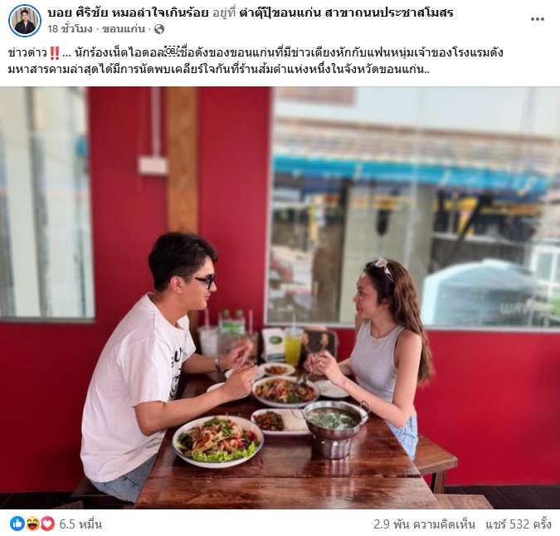The height and width of the screenshot is (536, 560).
Task: Click the ขอนแก่น location next to timestamp
Action: coord(124,29)
